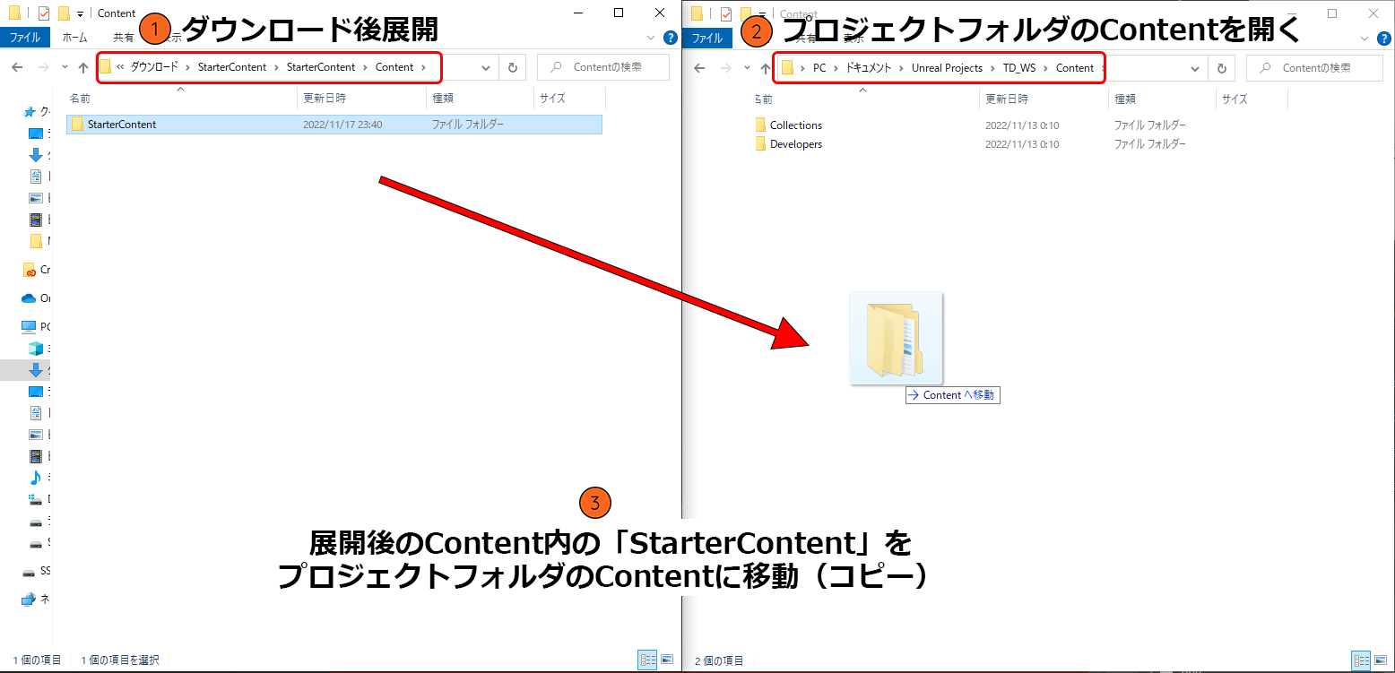The image size is (1395, 673).
Task: Select the Creative Cloud Files sidebar icon
Action: (x=29, y=270)
